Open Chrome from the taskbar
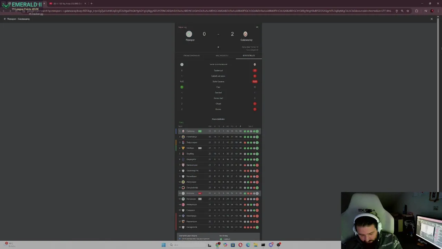 [x=218, y=245]
